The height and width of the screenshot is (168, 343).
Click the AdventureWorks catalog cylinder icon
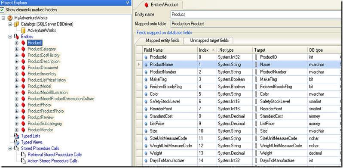click(x=23, y=30)
